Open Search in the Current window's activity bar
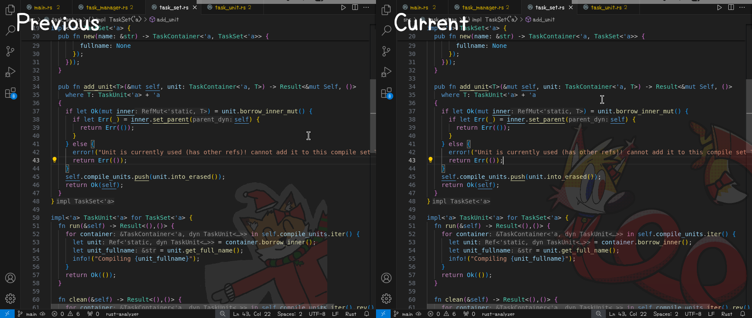This screenshot has width=752, height=318. click(x=386, y=30)
